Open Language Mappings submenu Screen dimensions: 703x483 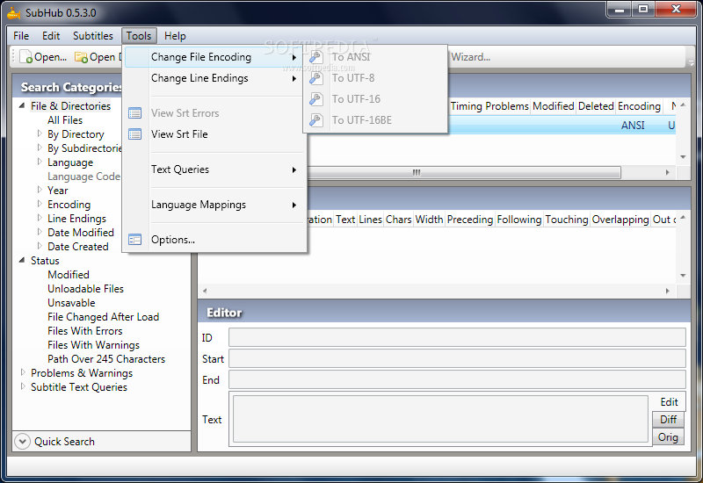[x=214, y=205]
